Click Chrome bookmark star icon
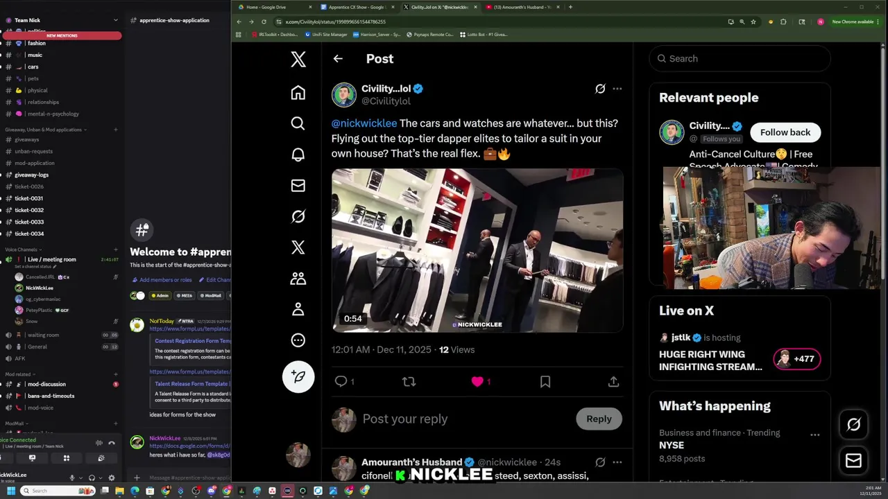 (x=753, y=21)
